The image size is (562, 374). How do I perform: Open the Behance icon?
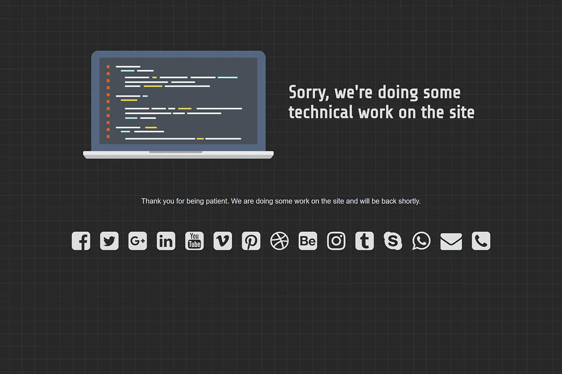coord(308,241)
